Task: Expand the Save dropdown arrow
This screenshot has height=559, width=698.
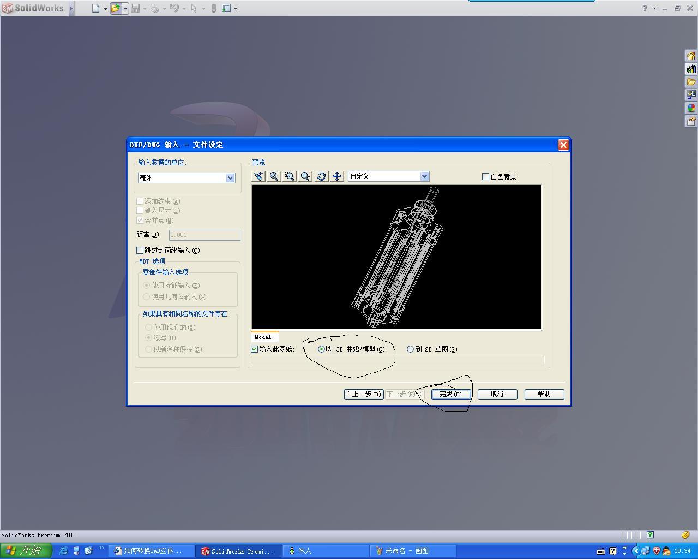Action: pyautogui.click(x=145, y=9)
